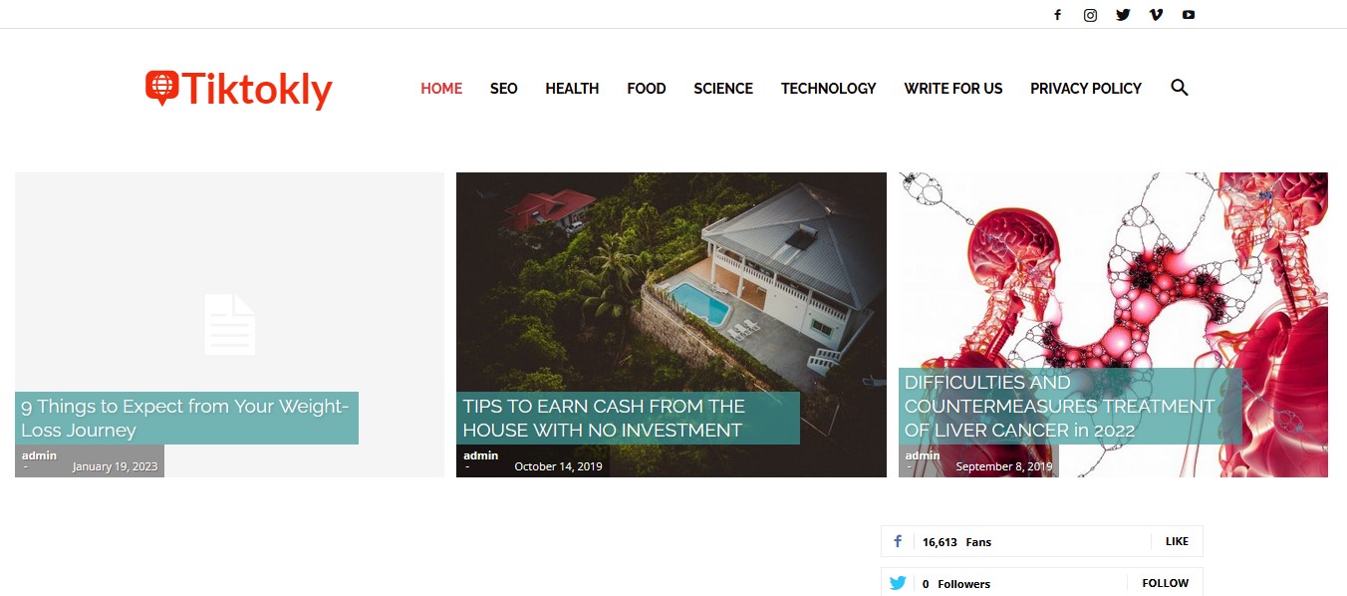The image size is (1347, 596).
Task: Click the Twitter bird in Followers widget
Action: coord(898,583)
